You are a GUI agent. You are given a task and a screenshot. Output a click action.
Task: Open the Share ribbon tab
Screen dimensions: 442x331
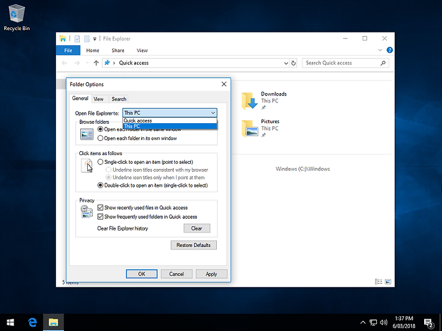tap(118, 50)
